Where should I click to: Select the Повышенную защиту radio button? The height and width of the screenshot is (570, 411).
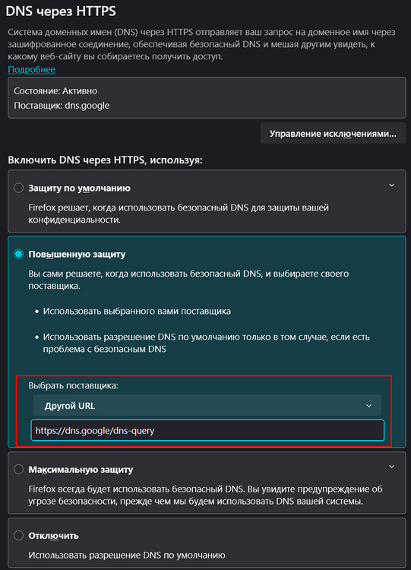click(18, 254)
